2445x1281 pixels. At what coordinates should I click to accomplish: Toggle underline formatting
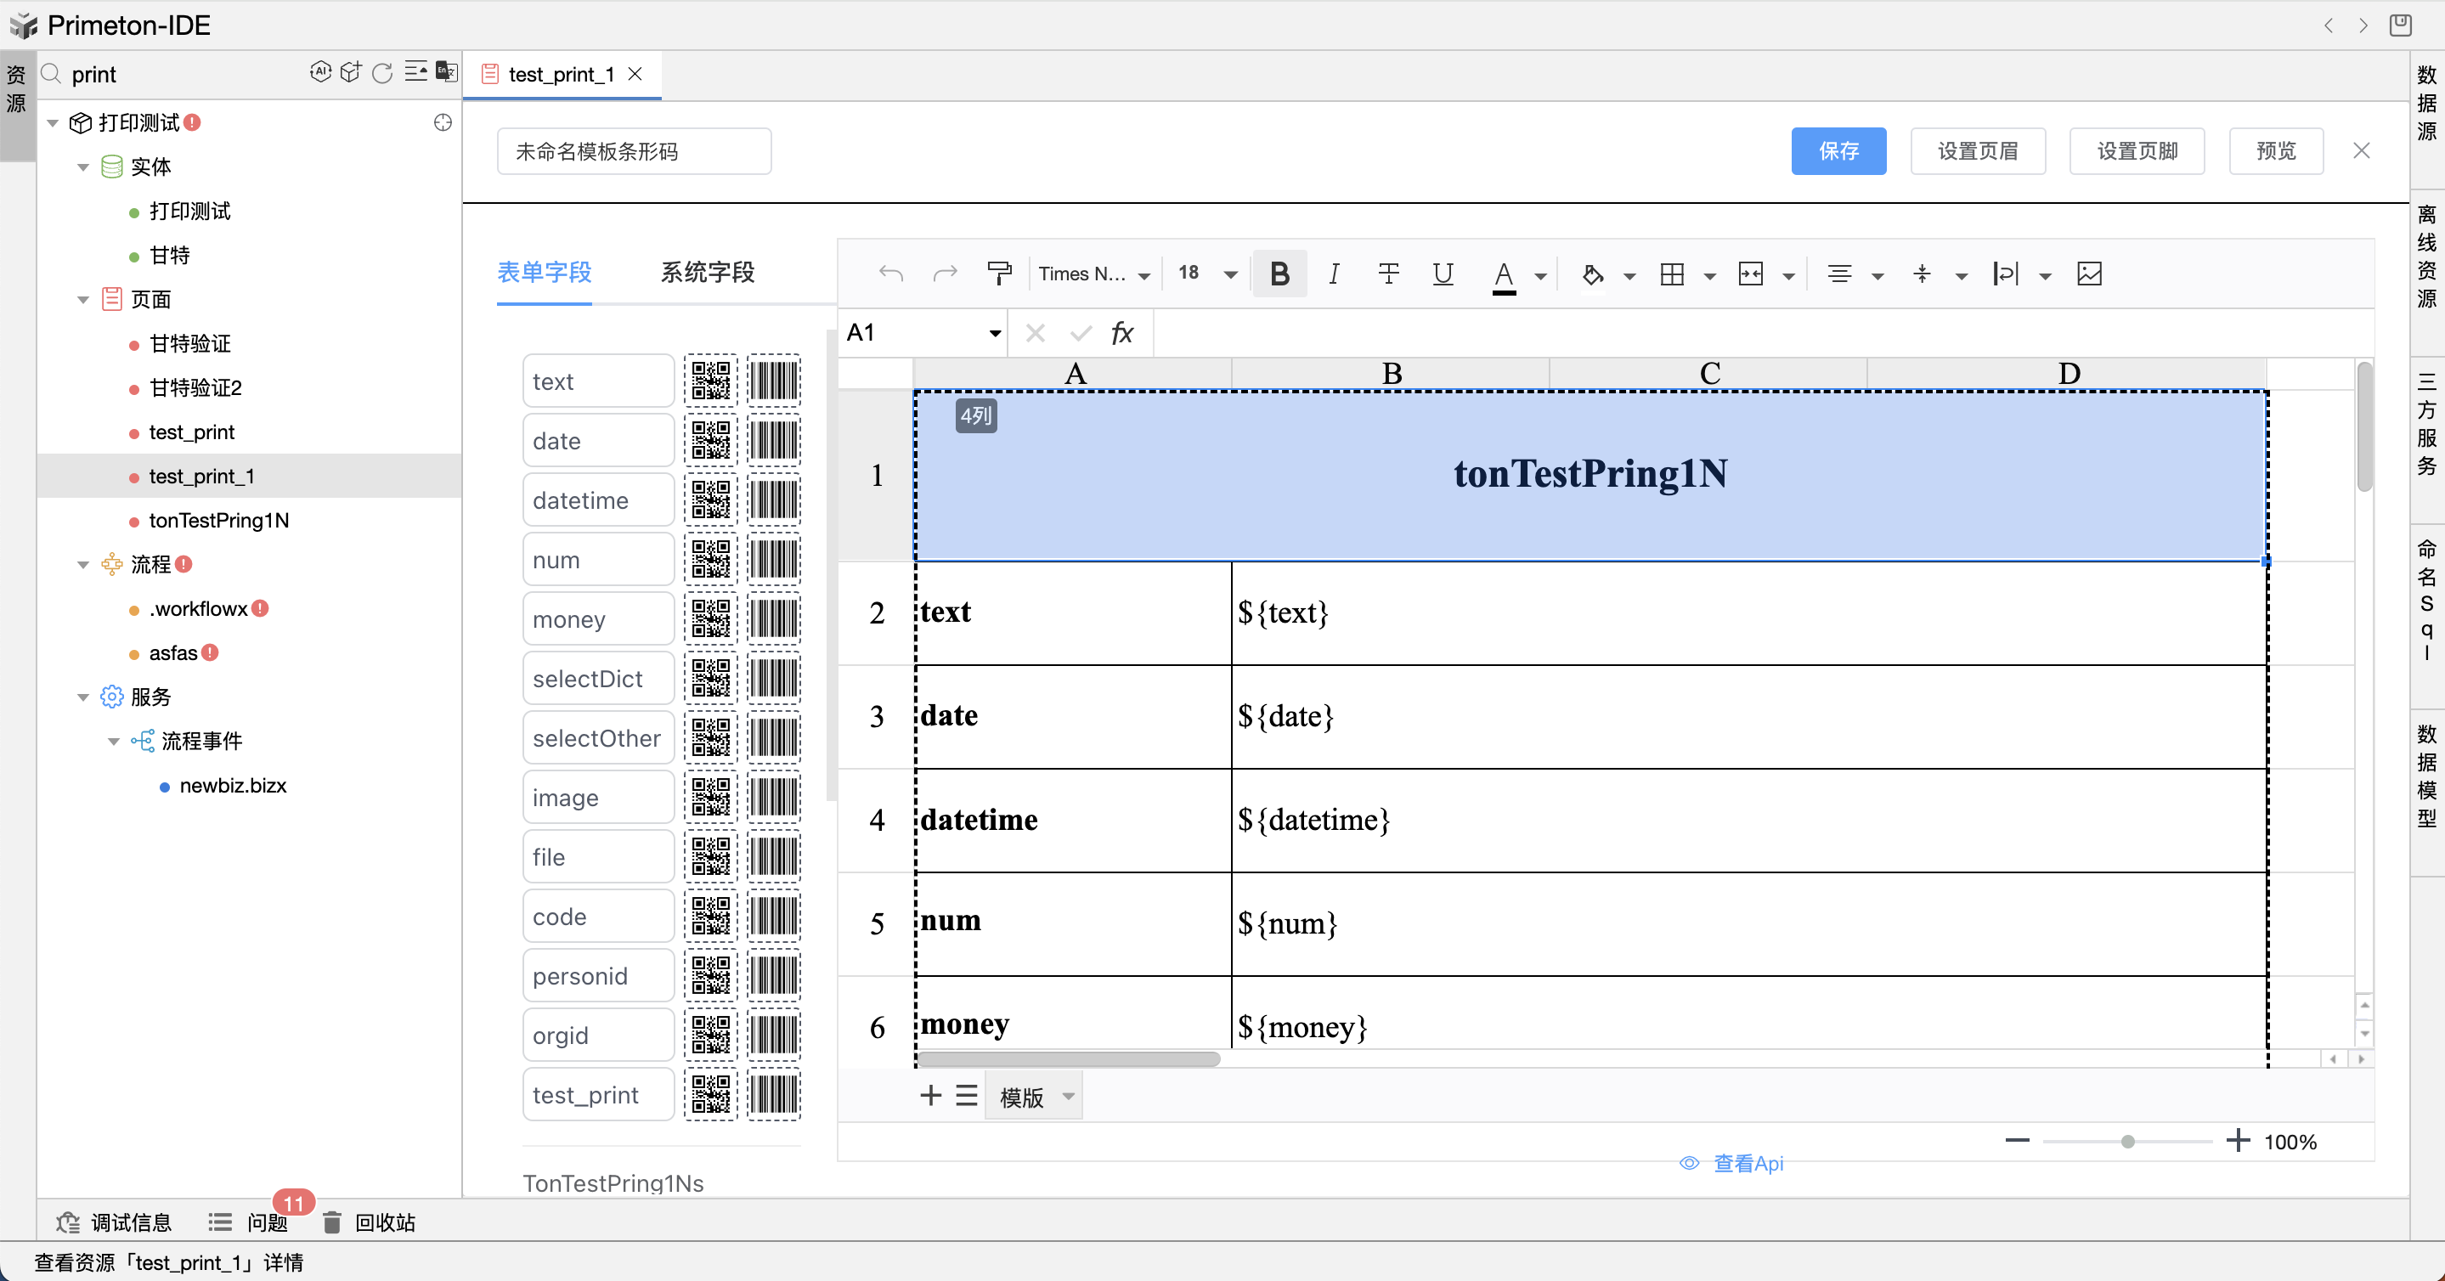pos(1443,274)
